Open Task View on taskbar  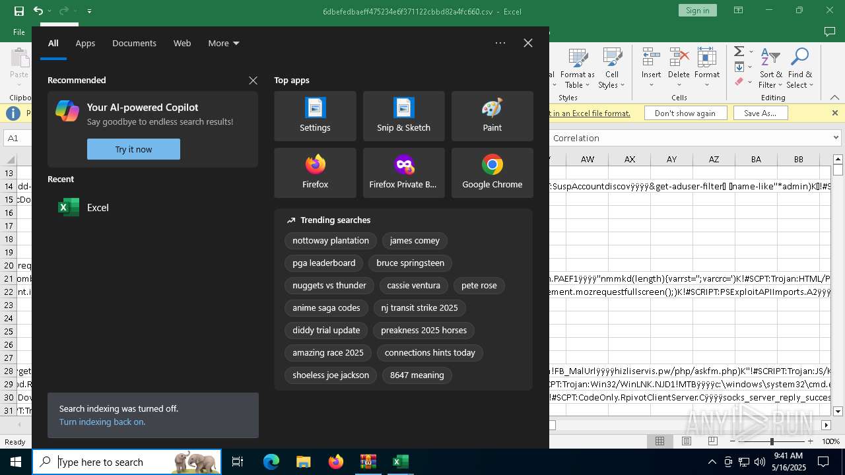point(238,462)
